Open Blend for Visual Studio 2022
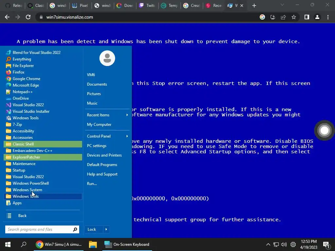Viewport: 335px width, 251px height. pos(43,53)
